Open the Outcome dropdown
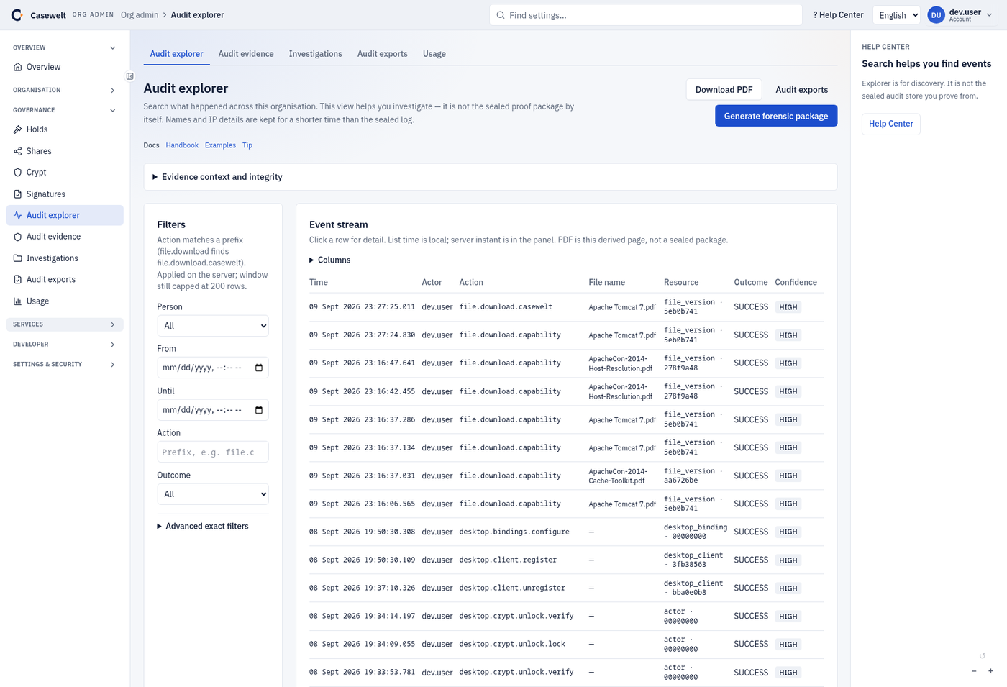Screen dimensions: 1007x687 pos(213,494)
